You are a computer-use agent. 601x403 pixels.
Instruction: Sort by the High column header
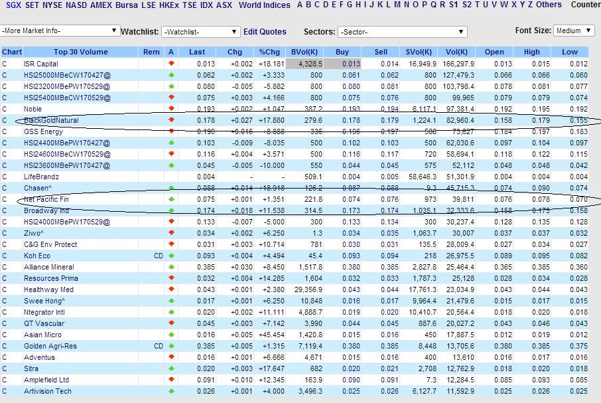(x=531, y=52)
